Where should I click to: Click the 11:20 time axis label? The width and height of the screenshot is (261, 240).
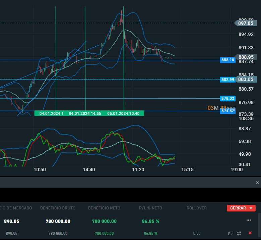tap(138, 170)
